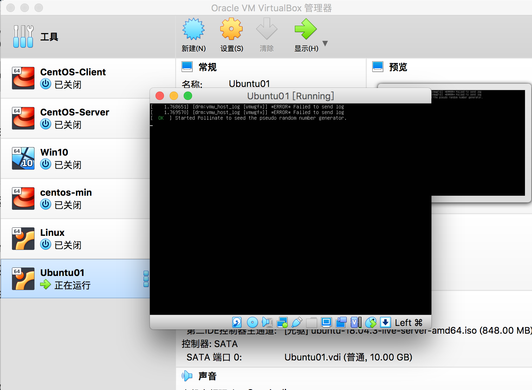Click the CentOS-Client red hat OS icon
Viewport: 532px width, 390px height.
point(23,78)
